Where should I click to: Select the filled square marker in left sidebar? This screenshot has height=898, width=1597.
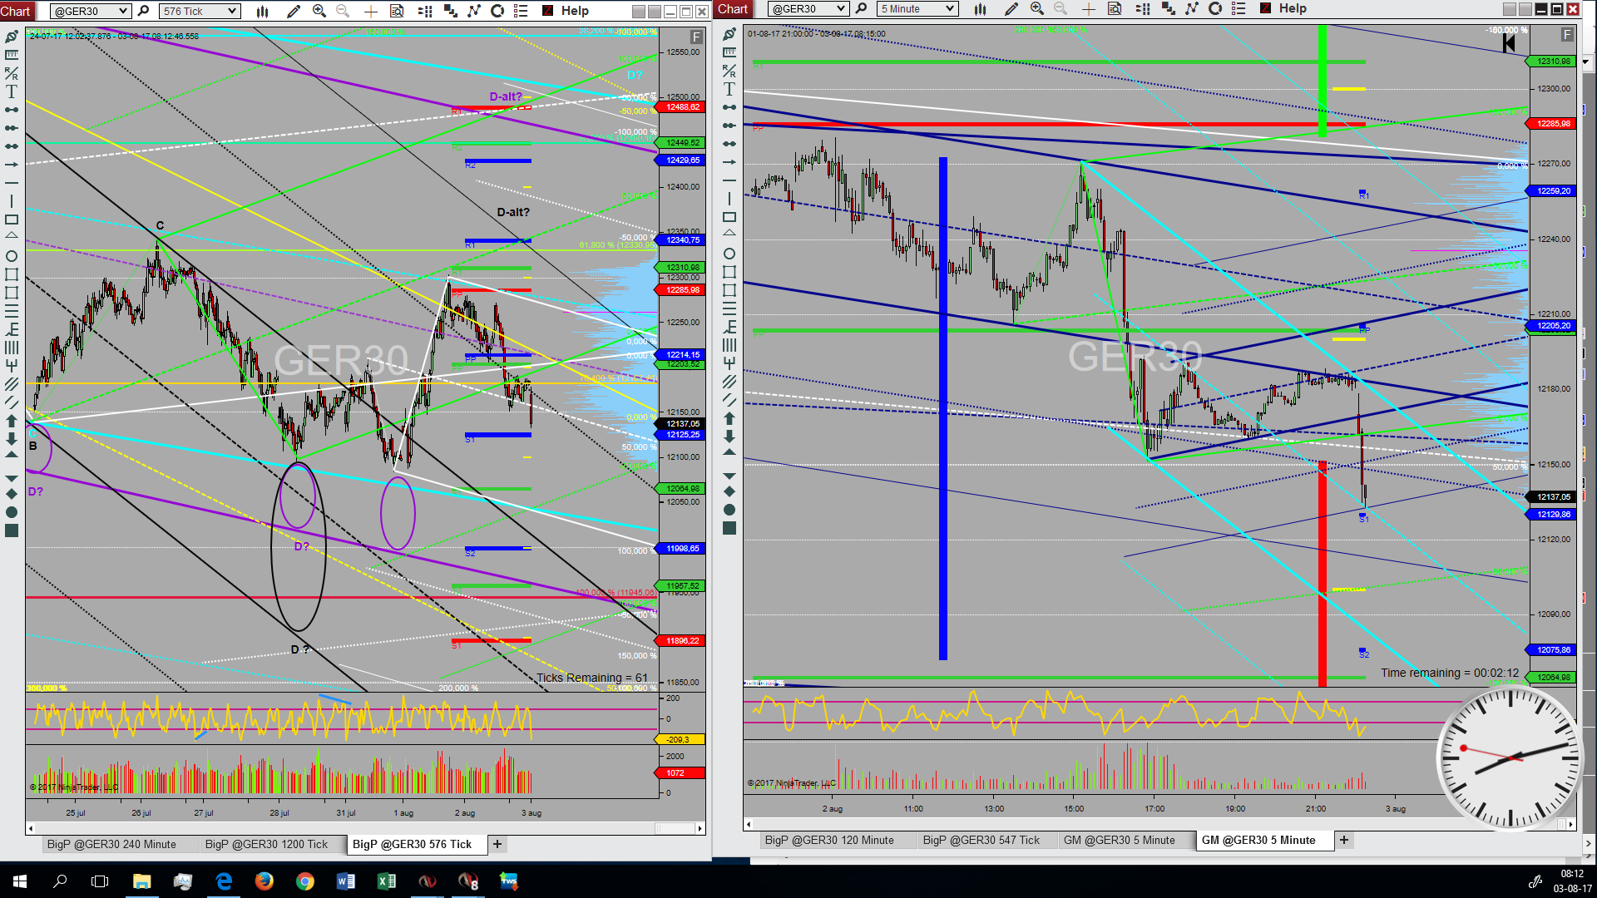pyautogui.click(x=12, y=530)
